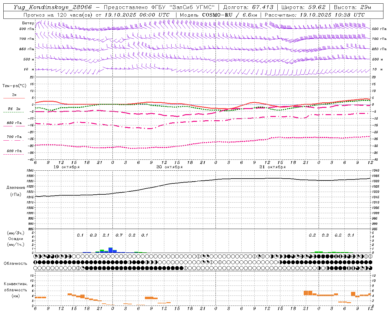Click the 700 гПа temperature legend entry

pyautogui.click(x=14, y=137)
